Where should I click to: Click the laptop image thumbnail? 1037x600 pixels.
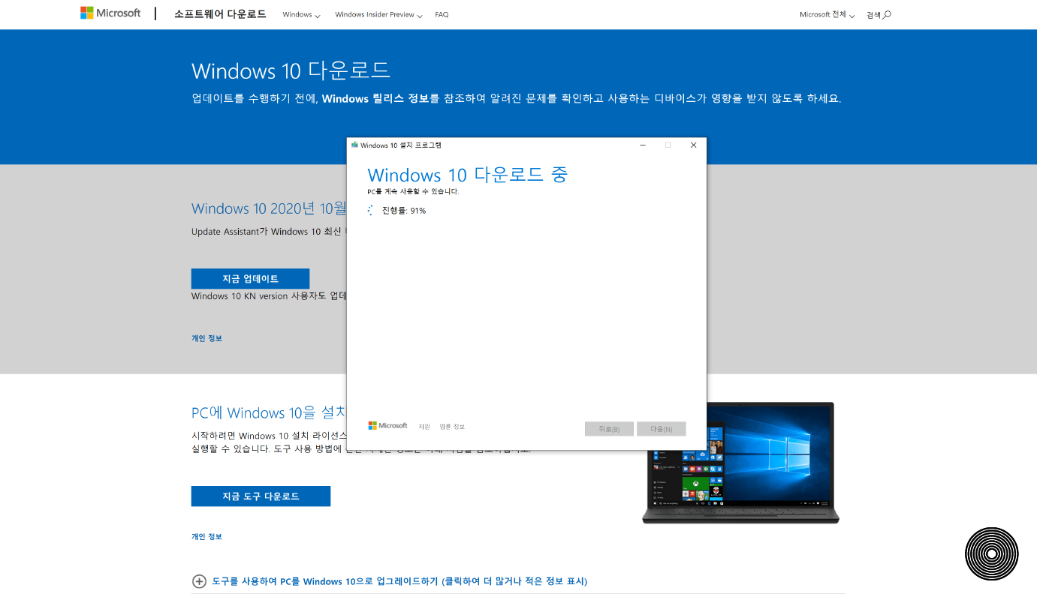pyautogui.click(x=740, y=463)
